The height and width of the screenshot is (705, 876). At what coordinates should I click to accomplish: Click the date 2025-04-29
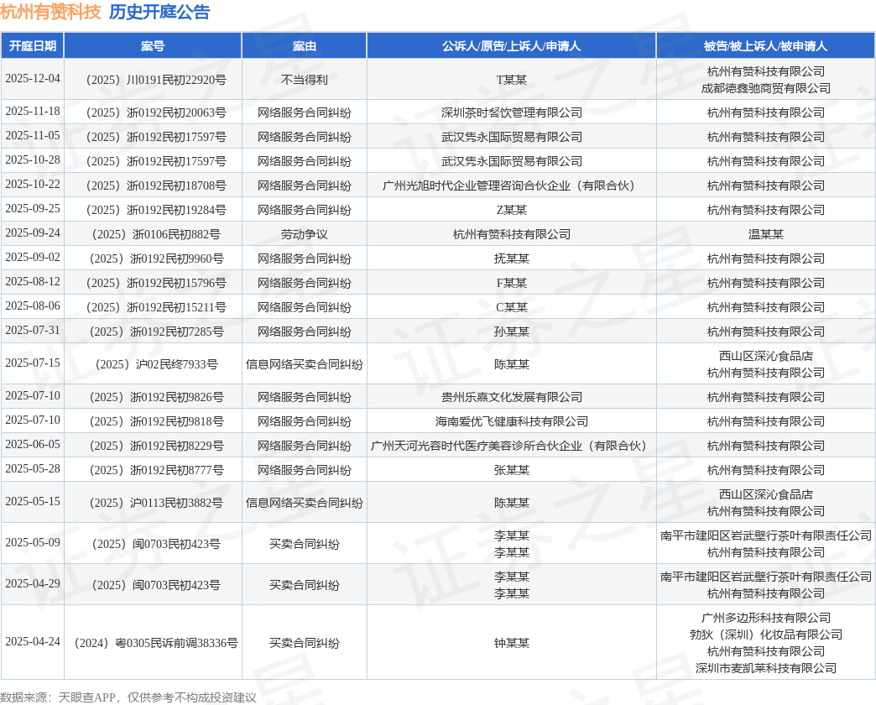click(x=33, y=584)
